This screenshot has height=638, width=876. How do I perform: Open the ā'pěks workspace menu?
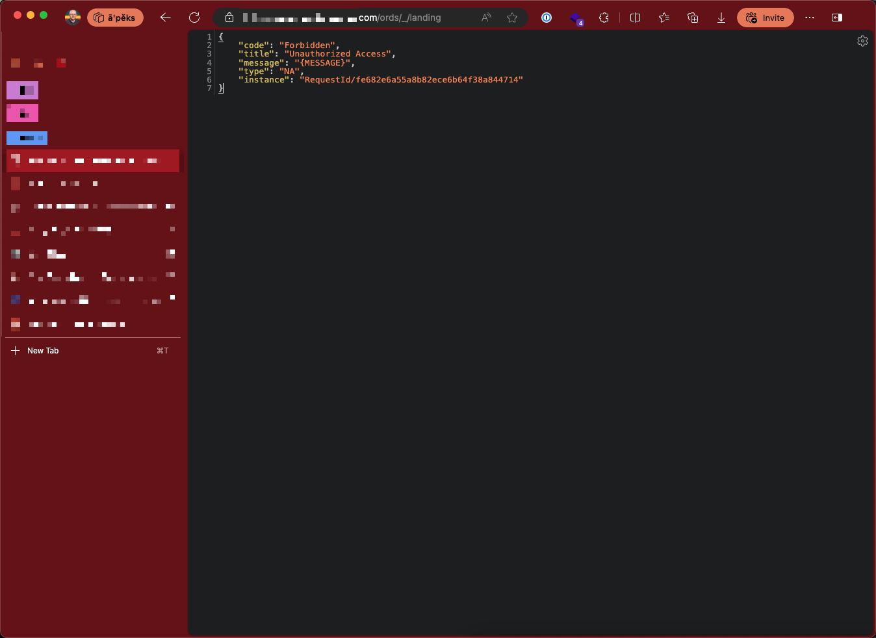[115, 18]
